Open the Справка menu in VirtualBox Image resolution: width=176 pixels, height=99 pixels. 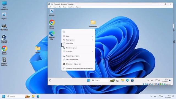tap(78, 7)
